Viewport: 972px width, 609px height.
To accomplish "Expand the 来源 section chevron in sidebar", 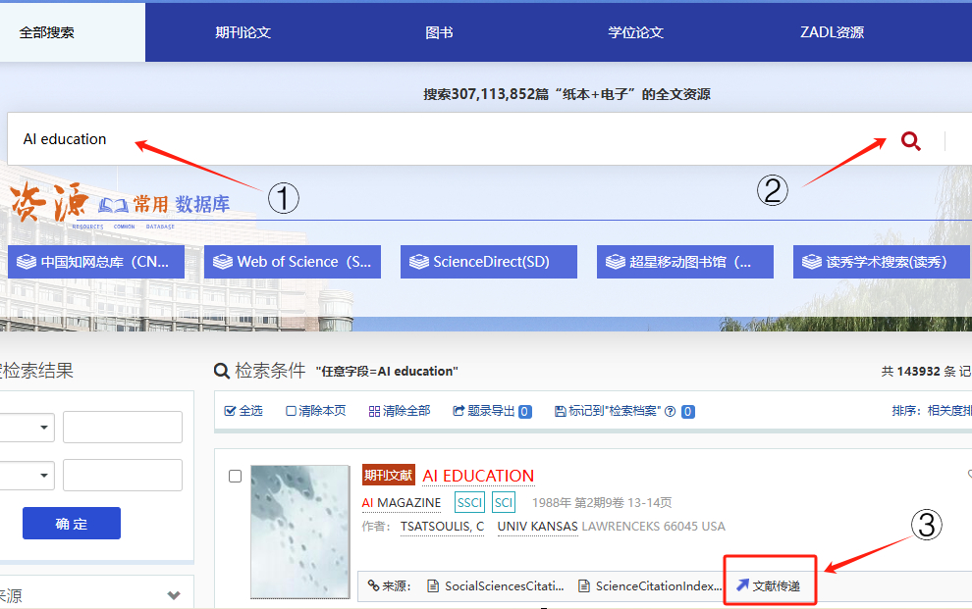I will 174,595.
